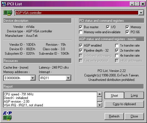Click the disabled Sideband addressing checkbox
Screen dimensions: 147x123
click(x=81, y=56)
